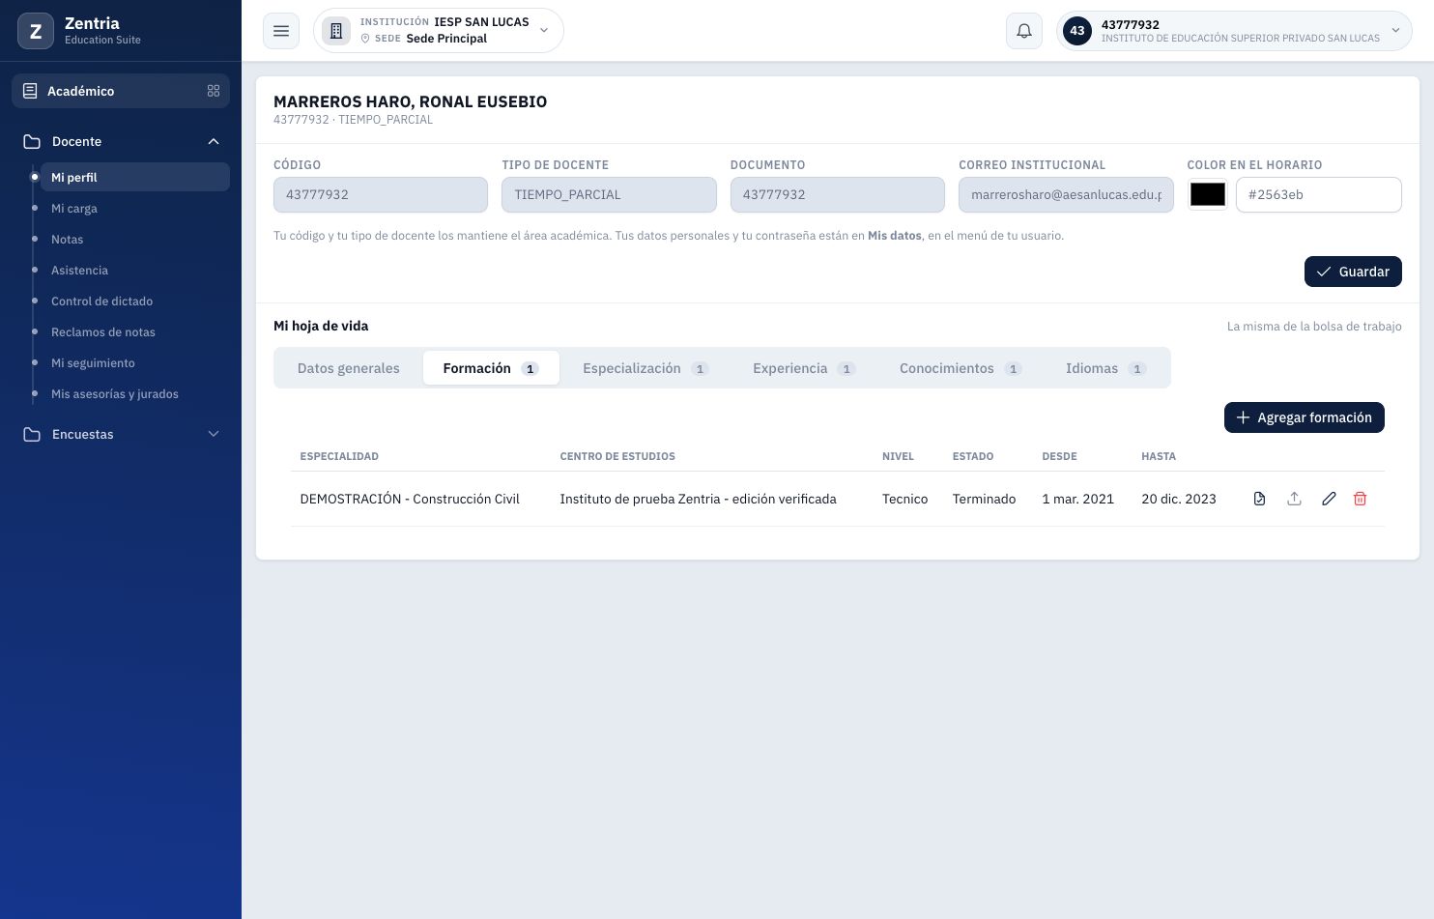Click the hamburger menu icon in top bar
Screen dimensions: 1434x919
(281, 31)
